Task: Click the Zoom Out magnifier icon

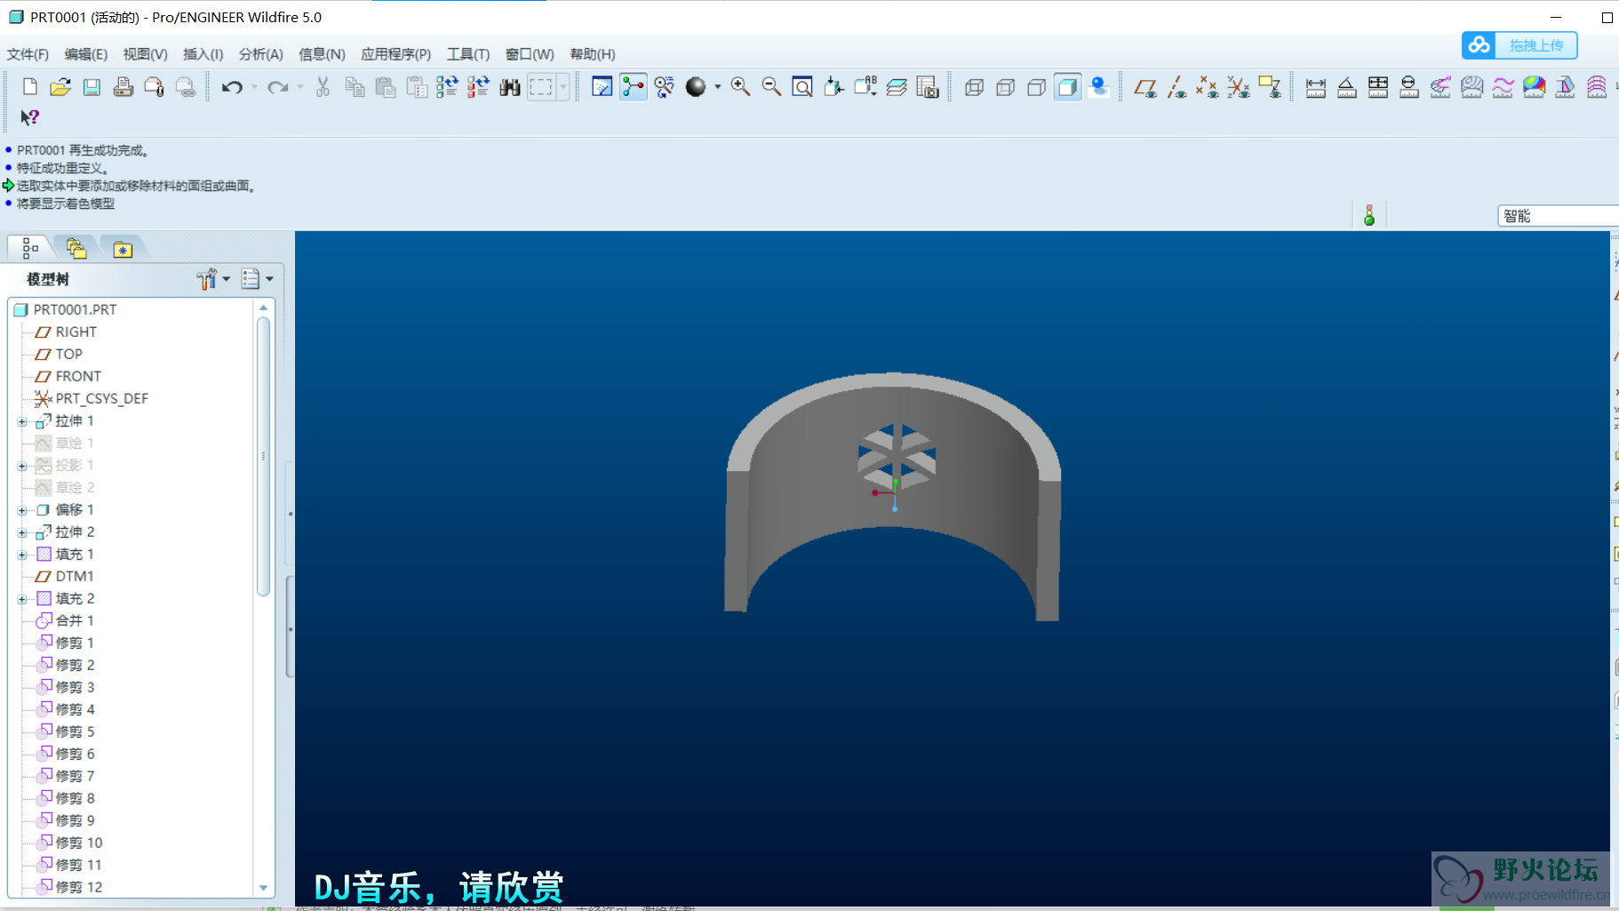Action: [x=771, y=87]
